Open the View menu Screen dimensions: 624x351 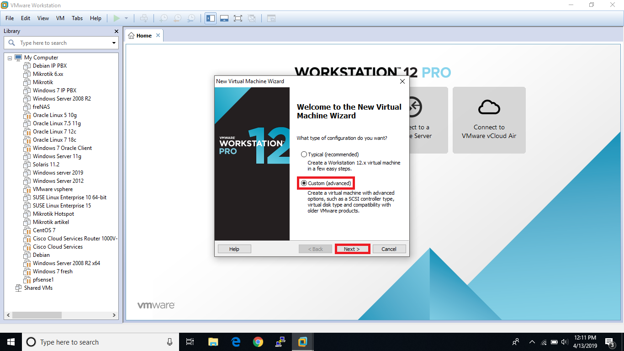click(43, 18)
